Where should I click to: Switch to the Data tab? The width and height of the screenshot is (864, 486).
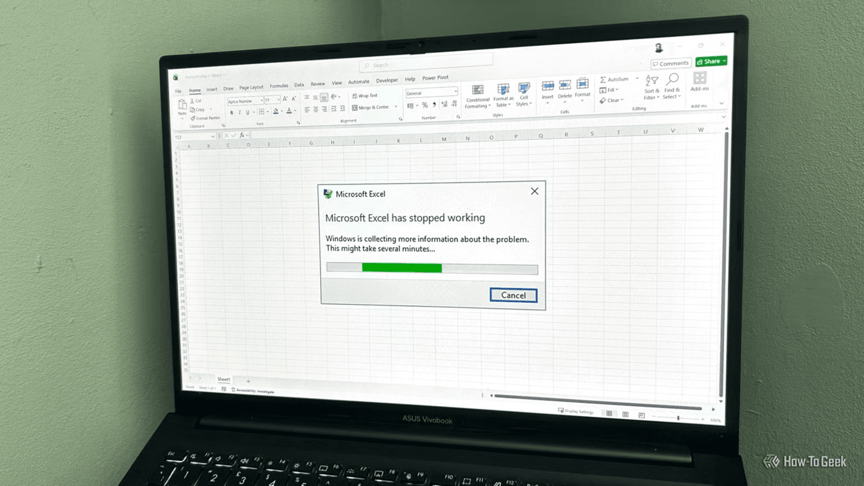click(299, 85)
